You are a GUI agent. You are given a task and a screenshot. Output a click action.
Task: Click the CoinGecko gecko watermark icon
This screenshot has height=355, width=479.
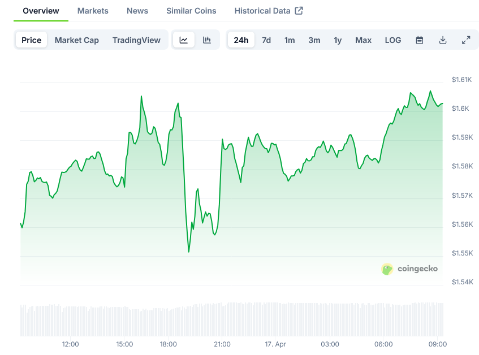pyautogui.click(x=387, y=269)
